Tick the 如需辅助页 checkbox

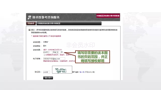click(x=45, y=55)
